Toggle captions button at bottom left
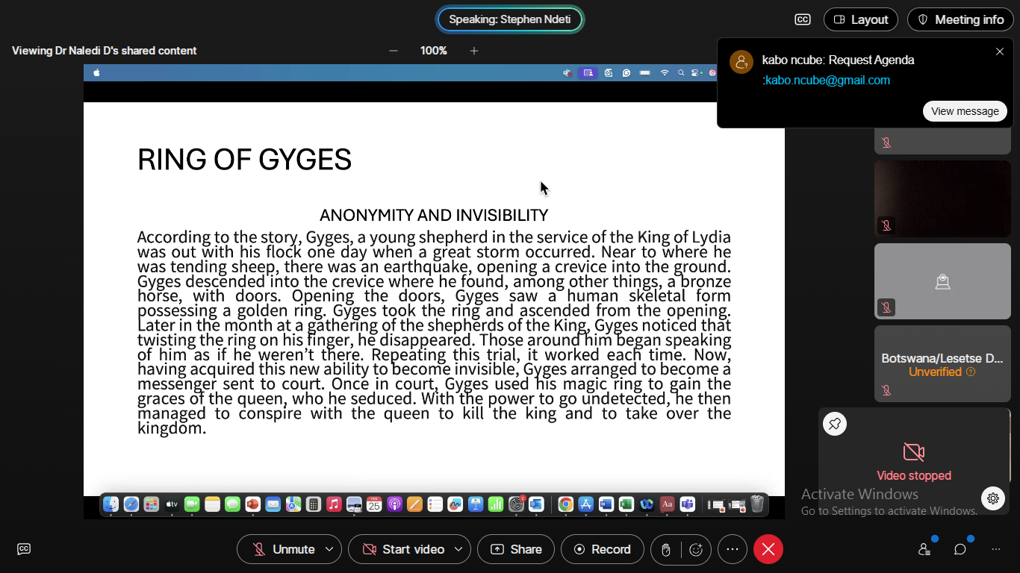Screen dimensions: 1020x573 24,549
